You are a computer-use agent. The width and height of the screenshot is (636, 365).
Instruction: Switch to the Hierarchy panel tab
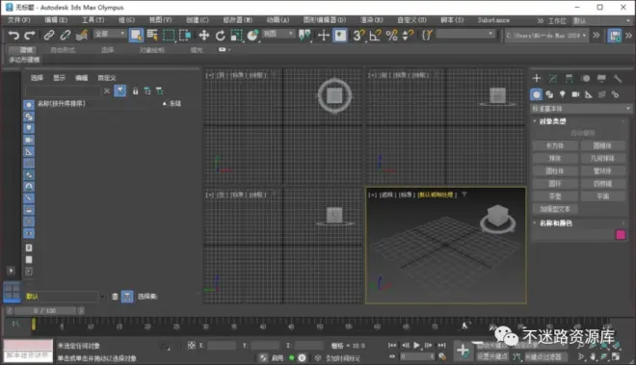[x=570, y=78]
